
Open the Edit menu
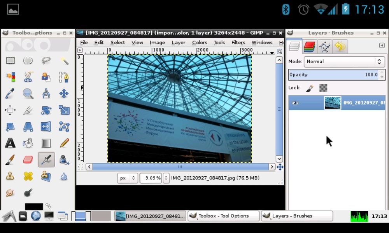[x=99, y=43]
